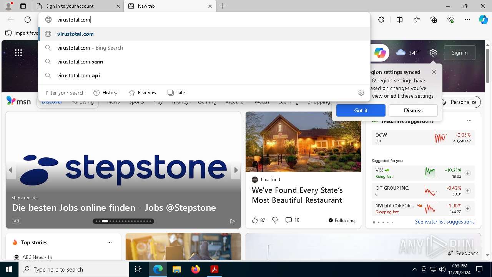Click the MSN Sign in button

coord(460,53)
